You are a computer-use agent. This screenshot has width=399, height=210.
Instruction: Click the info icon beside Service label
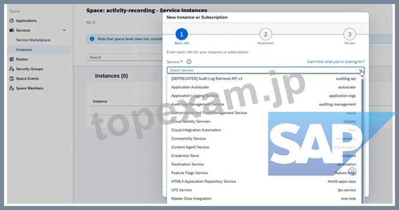point(189,62)
